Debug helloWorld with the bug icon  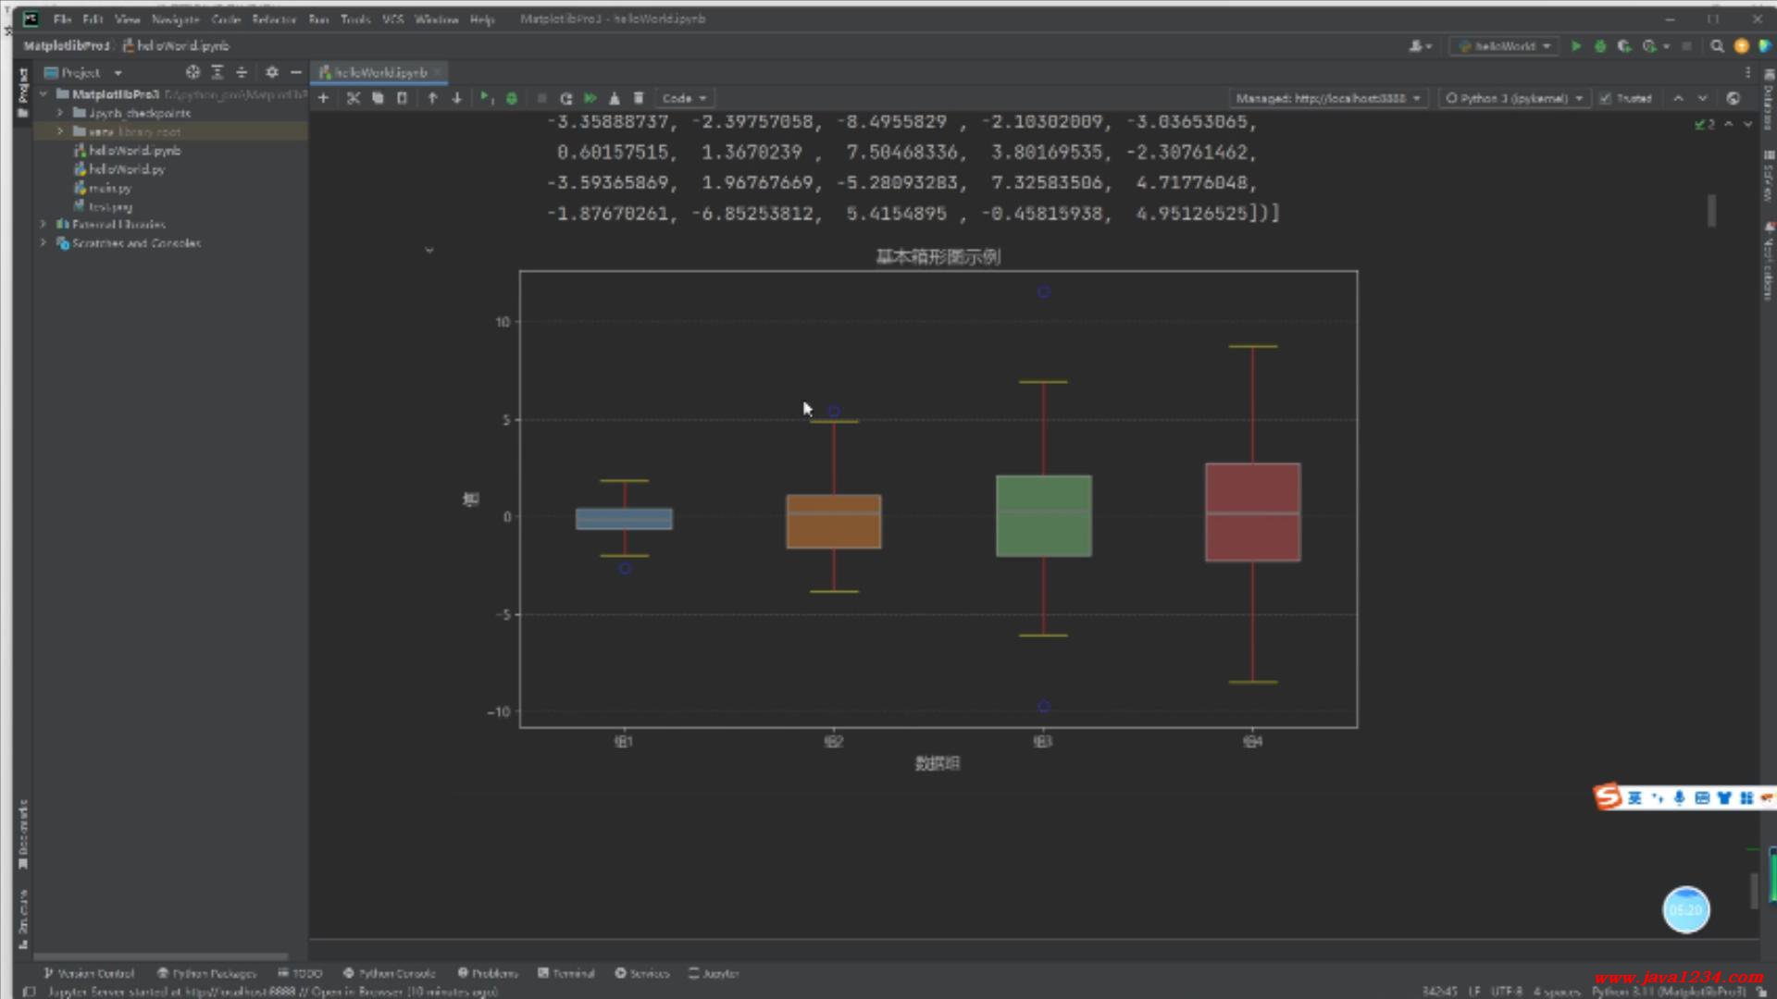pos(1599,45)
